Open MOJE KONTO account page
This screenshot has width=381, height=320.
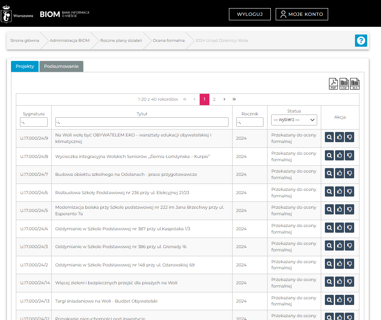click(302, 14)
